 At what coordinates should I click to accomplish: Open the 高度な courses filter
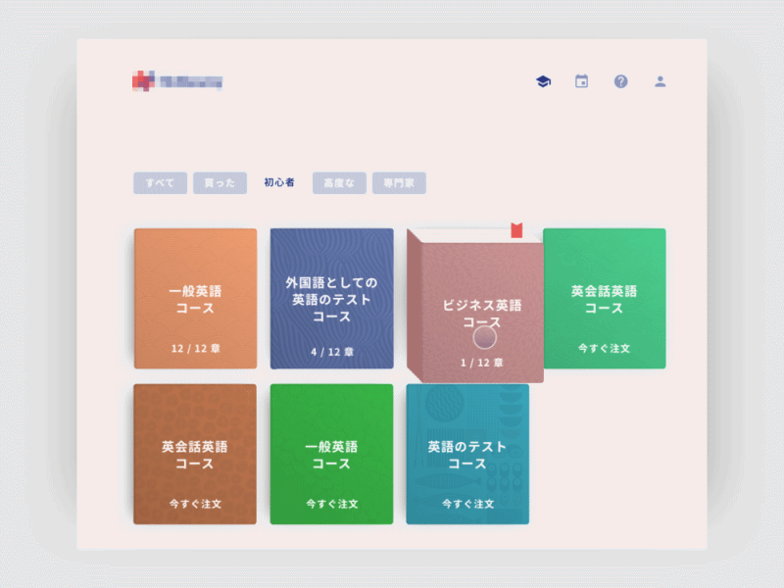click(x=338, y=183)
